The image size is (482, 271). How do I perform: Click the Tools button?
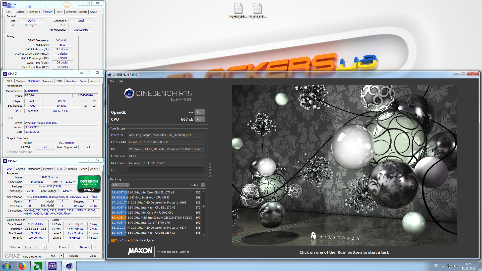pyautogui.click(x=52, y=256)
